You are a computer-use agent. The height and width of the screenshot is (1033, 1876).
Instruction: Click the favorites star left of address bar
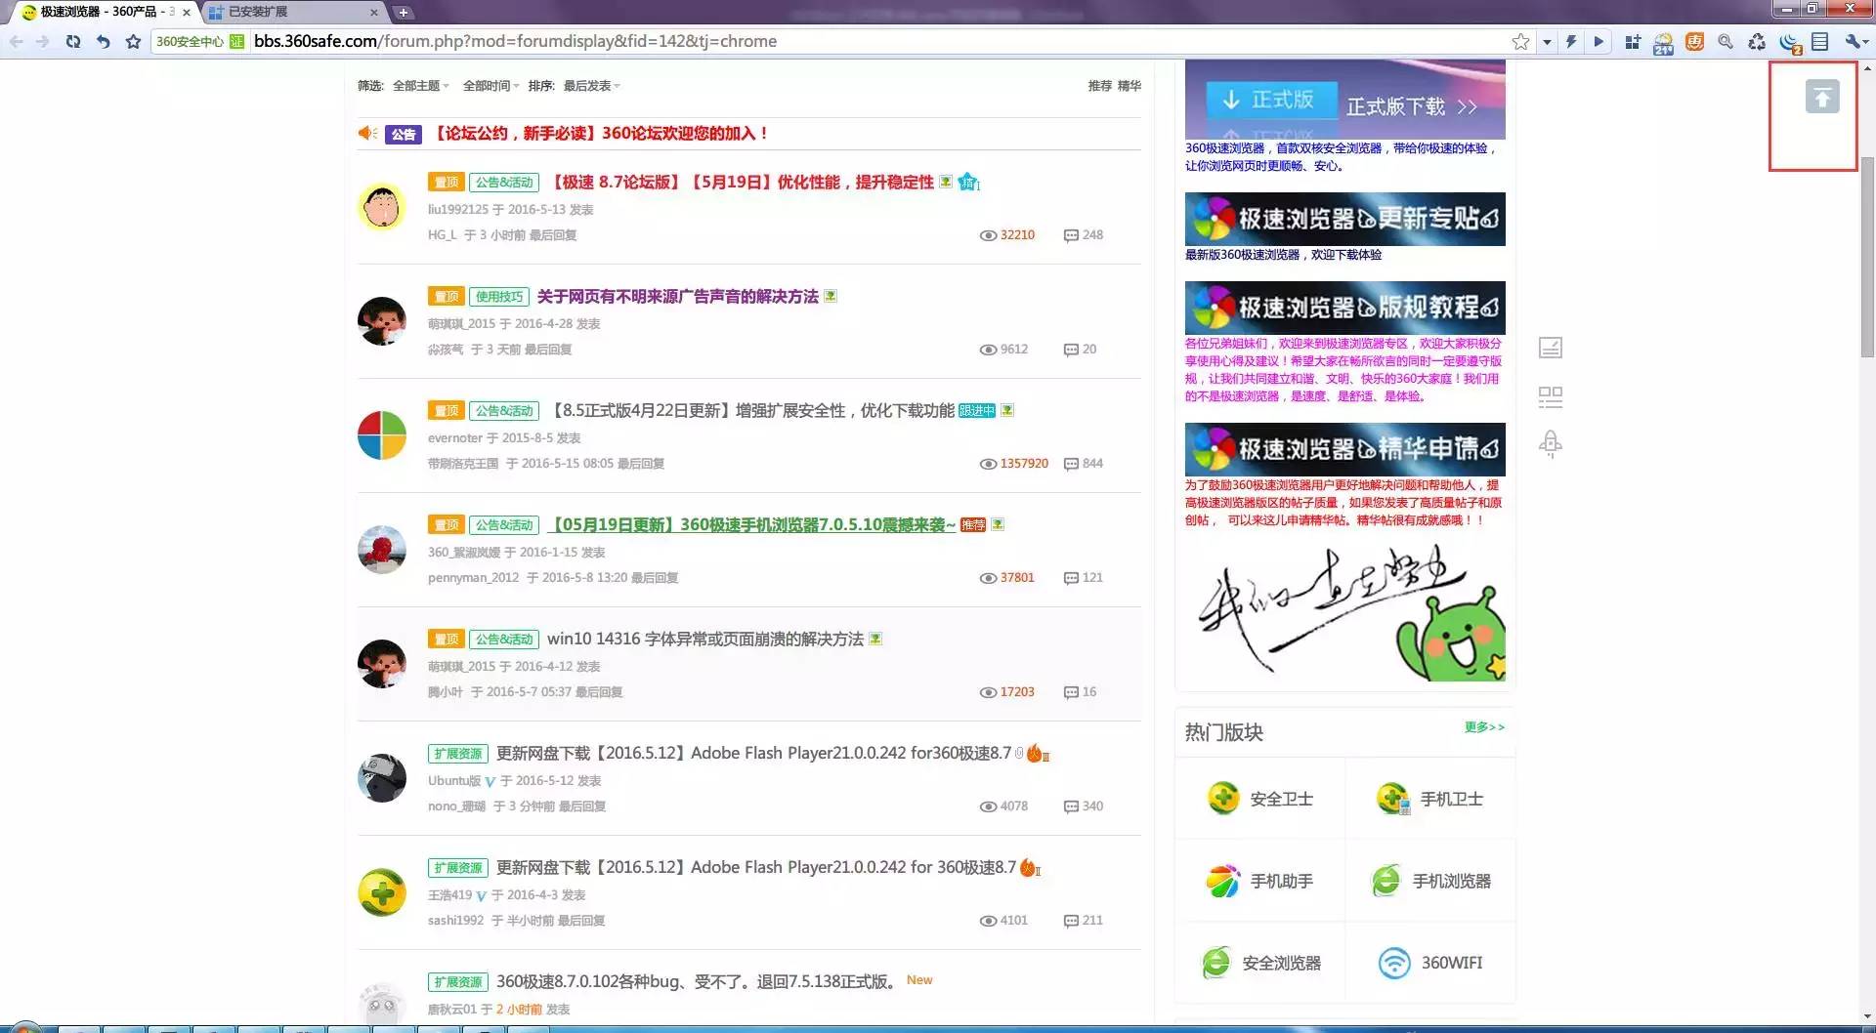134,42
